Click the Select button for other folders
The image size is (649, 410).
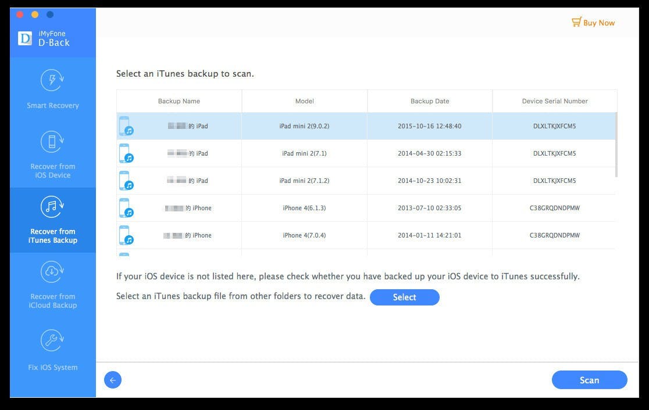tap(404, 297)
